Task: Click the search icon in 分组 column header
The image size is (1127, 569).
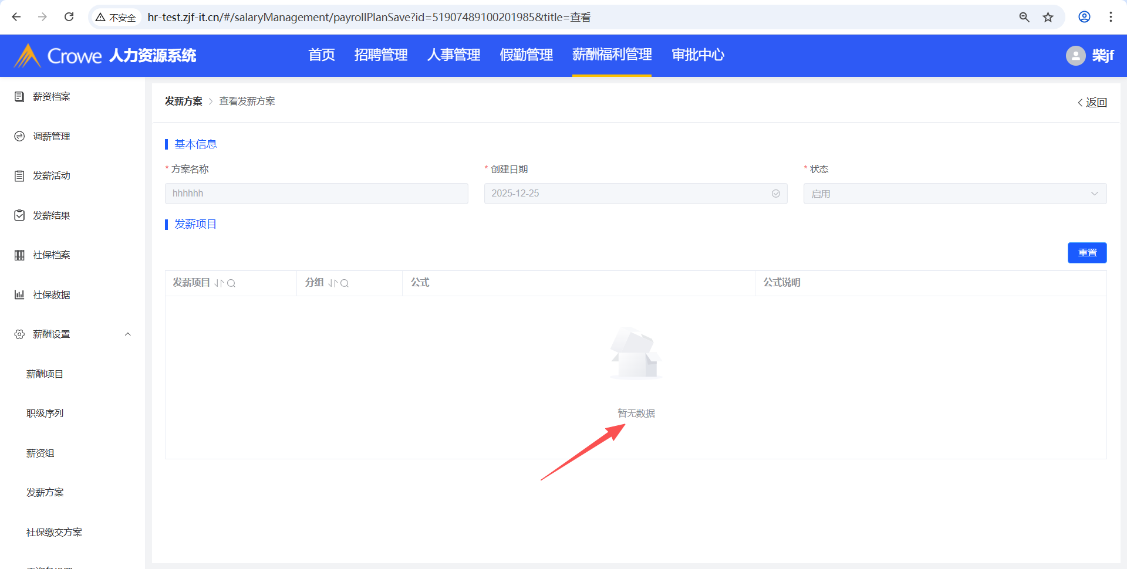Action: click(345, 283)
